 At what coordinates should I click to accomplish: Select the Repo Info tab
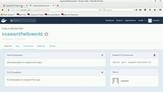tap(8, 46)
